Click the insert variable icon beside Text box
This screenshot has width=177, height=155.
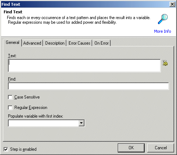(165, 63)
